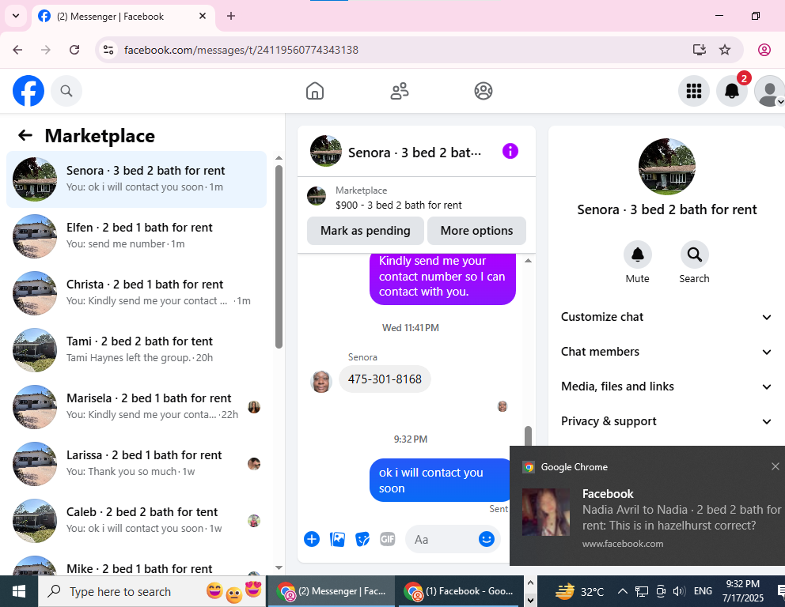Click the back arrow beside Marketplace heading
Image resolution: width=785 pixels, height=607 pixels.
pyautogui.click(x=25, y=135)
